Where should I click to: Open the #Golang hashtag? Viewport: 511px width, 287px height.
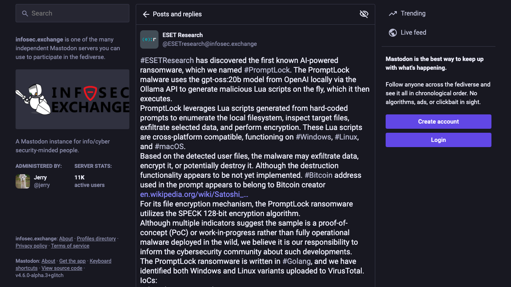(297, 261)
